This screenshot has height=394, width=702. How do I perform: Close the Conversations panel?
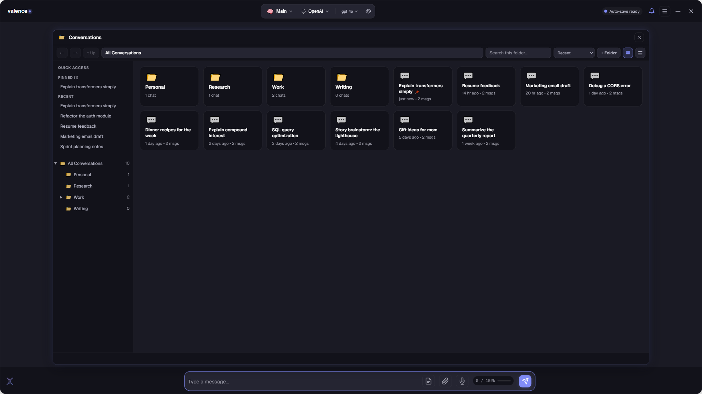pyautogui.click(x=639, y=38)
